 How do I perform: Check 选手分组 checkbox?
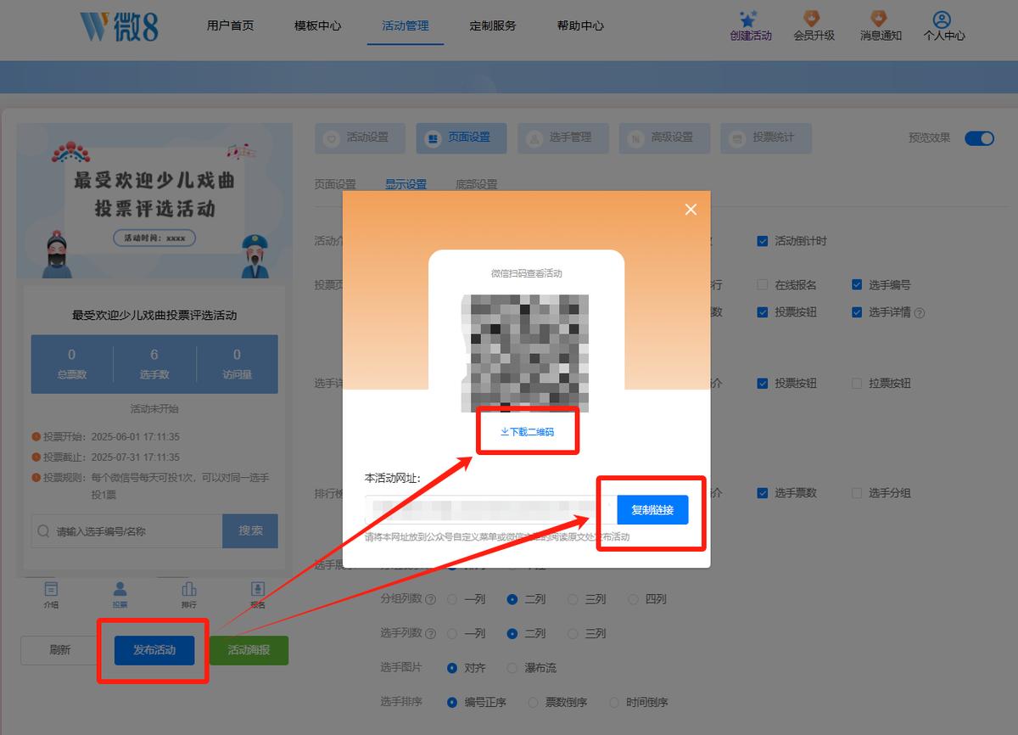(x=857, y=493)
